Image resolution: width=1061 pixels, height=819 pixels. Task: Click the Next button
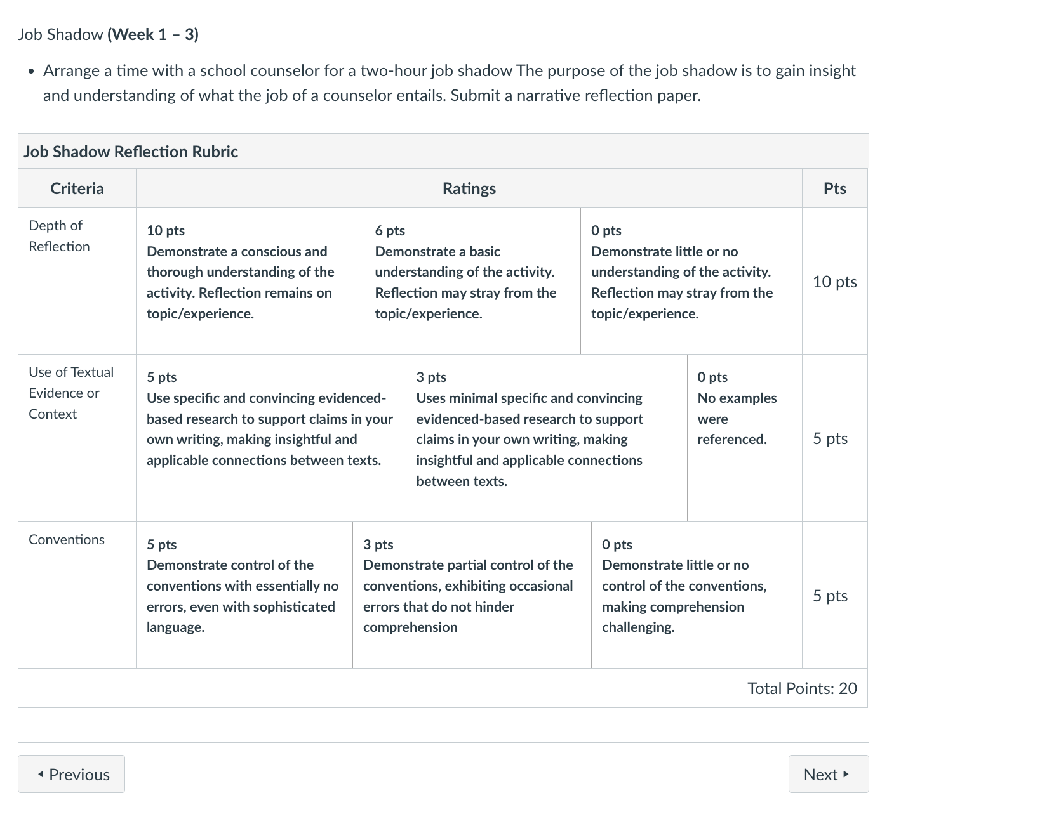[829, 774]
